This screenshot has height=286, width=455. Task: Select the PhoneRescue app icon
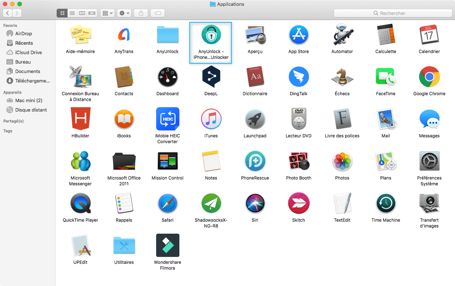click(x=255, y=161)
